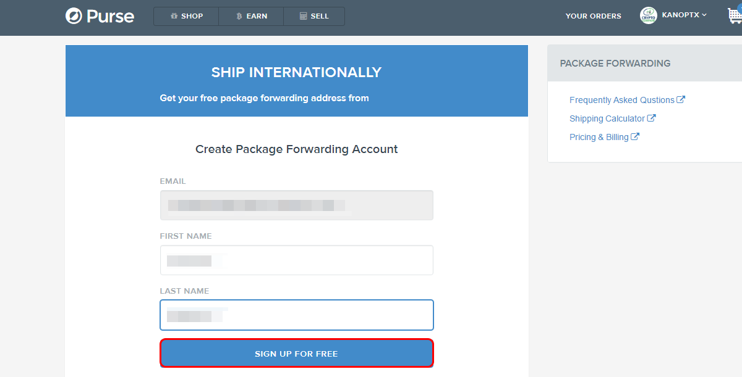Select the SELL tab

pos(314,16)
